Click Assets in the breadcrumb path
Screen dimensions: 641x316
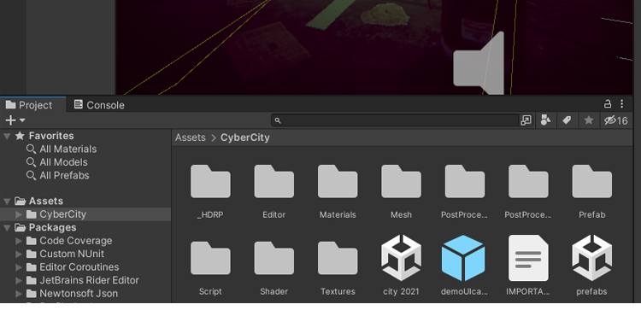(x=190, y=138)
